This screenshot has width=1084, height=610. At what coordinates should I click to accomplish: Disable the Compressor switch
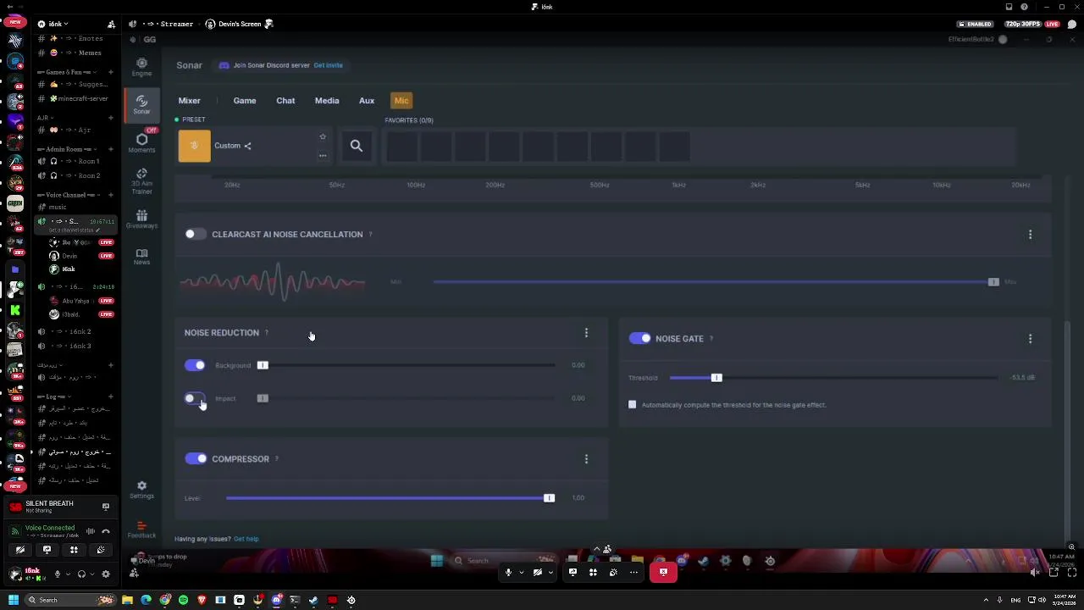pos(195,458)
